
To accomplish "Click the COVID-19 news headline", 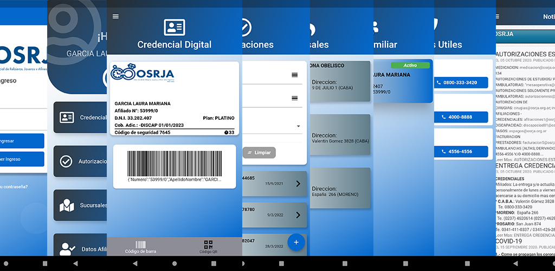I will point(509,241).
